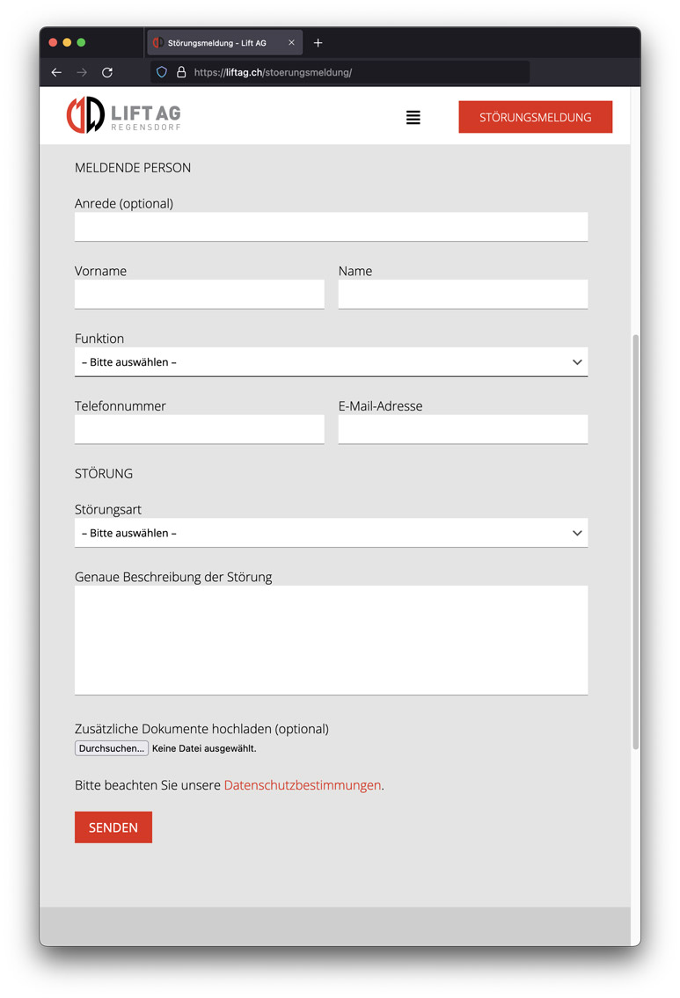Select the Störungsmeldung - Lift AG tab
Viewport: 680px width, 998px height.
pyautogui.click(x=224, y=42)
